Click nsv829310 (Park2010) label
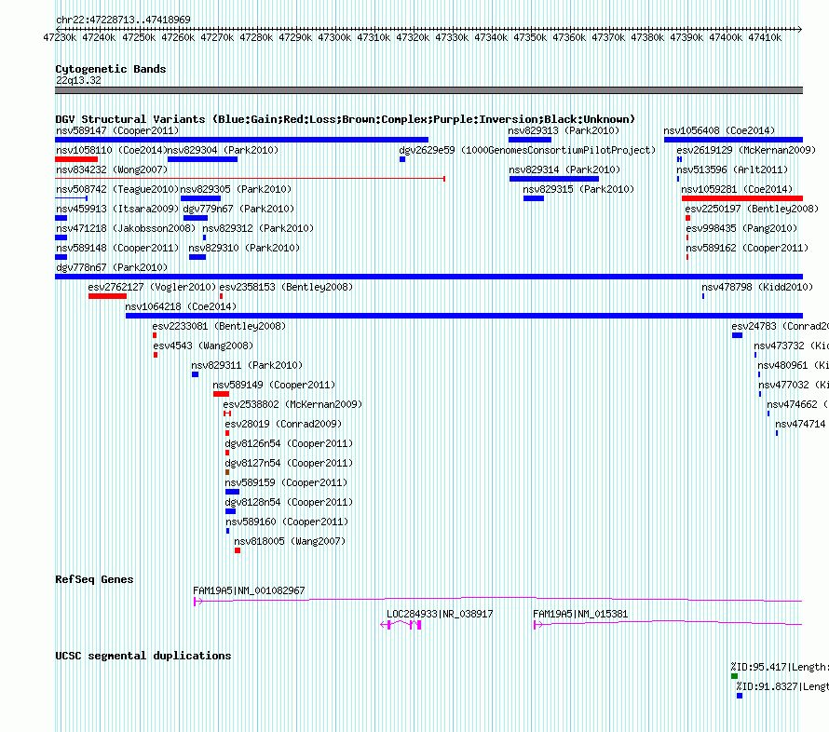This screenshot has width=829, height=732. click(244, 248)
